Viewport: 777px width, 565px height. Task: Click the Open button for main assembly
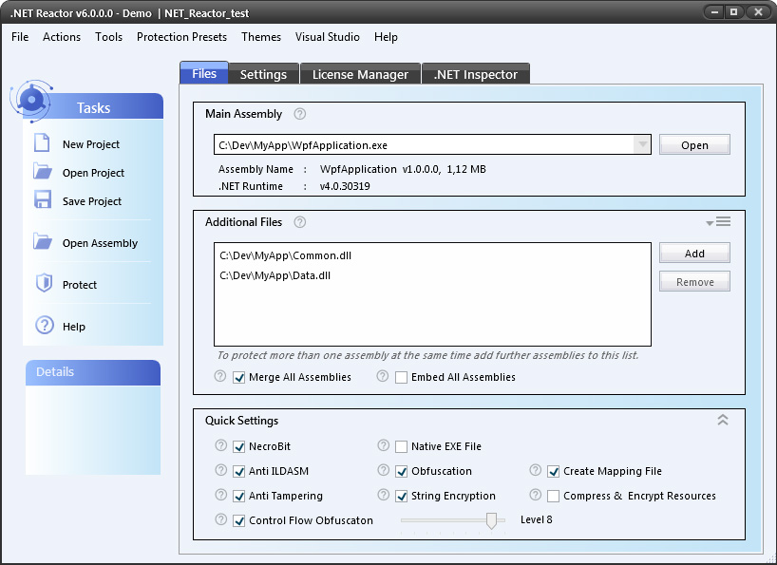point(694,145)
